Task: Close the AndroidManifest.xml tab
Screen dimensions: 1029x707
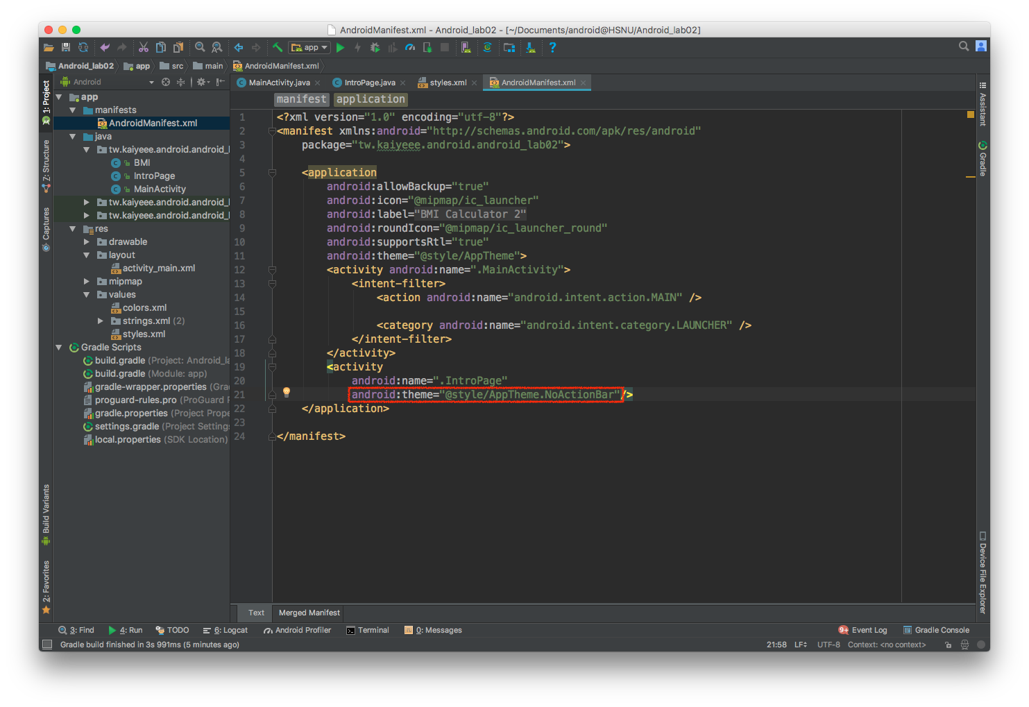Action: click(584, 83)
